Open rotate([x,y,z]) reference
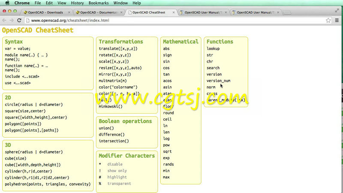 click(115, 55)
